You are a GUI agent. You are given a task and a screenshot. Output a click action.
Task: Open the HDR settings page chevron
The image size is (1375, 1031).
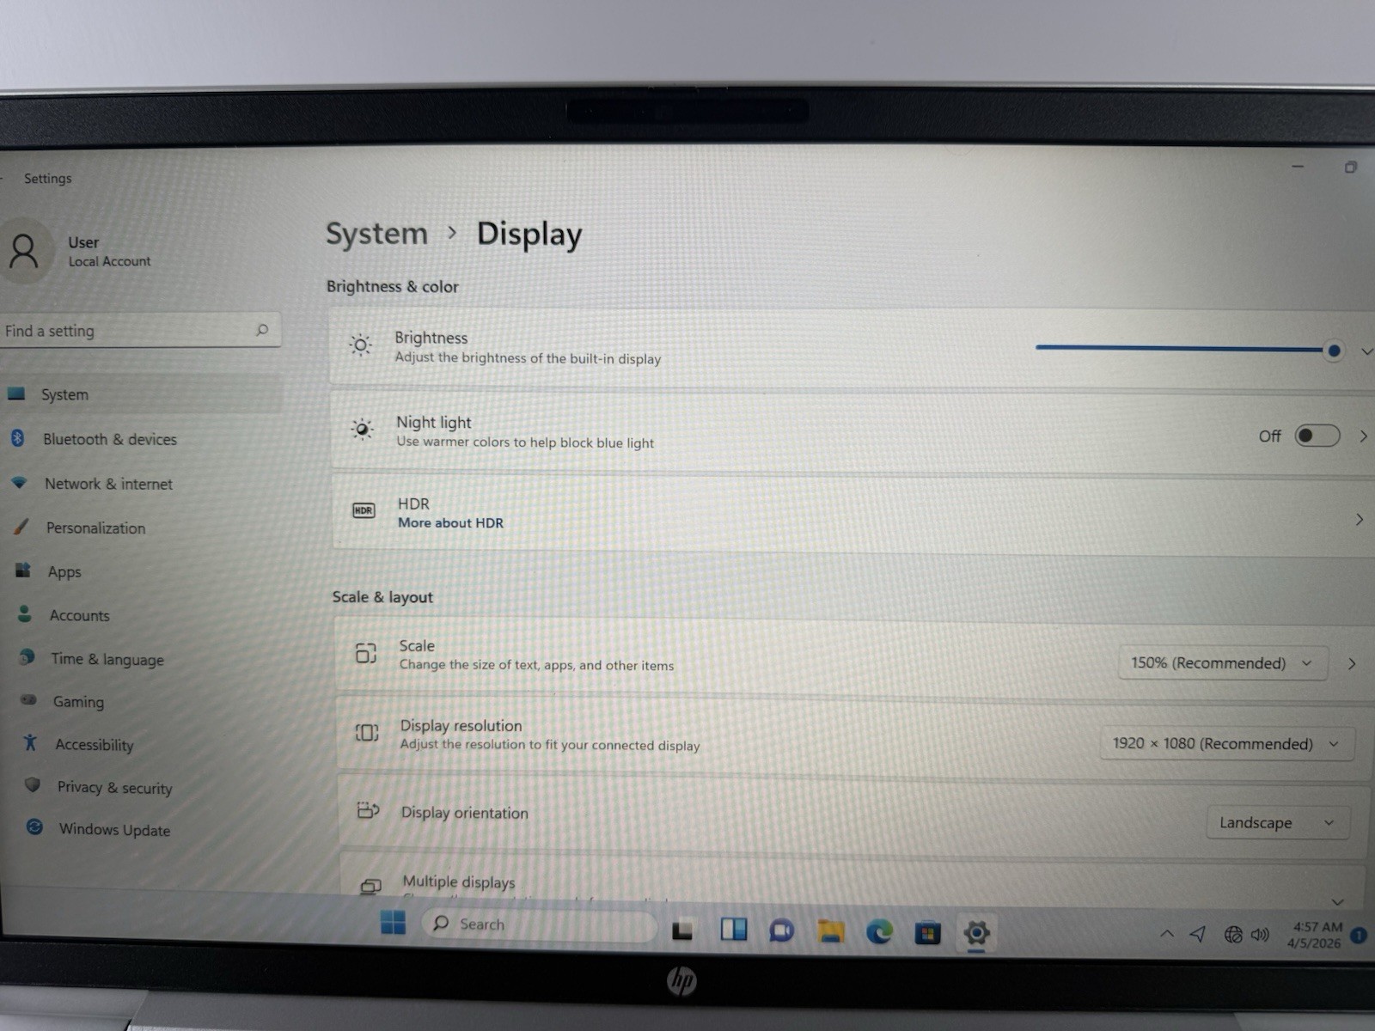pos(1360,520)
